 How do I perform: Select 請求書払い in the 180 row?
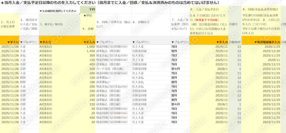[x=114, y=82]
